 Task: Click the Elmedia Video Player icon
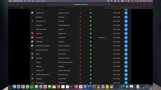(x=32, y=74)
